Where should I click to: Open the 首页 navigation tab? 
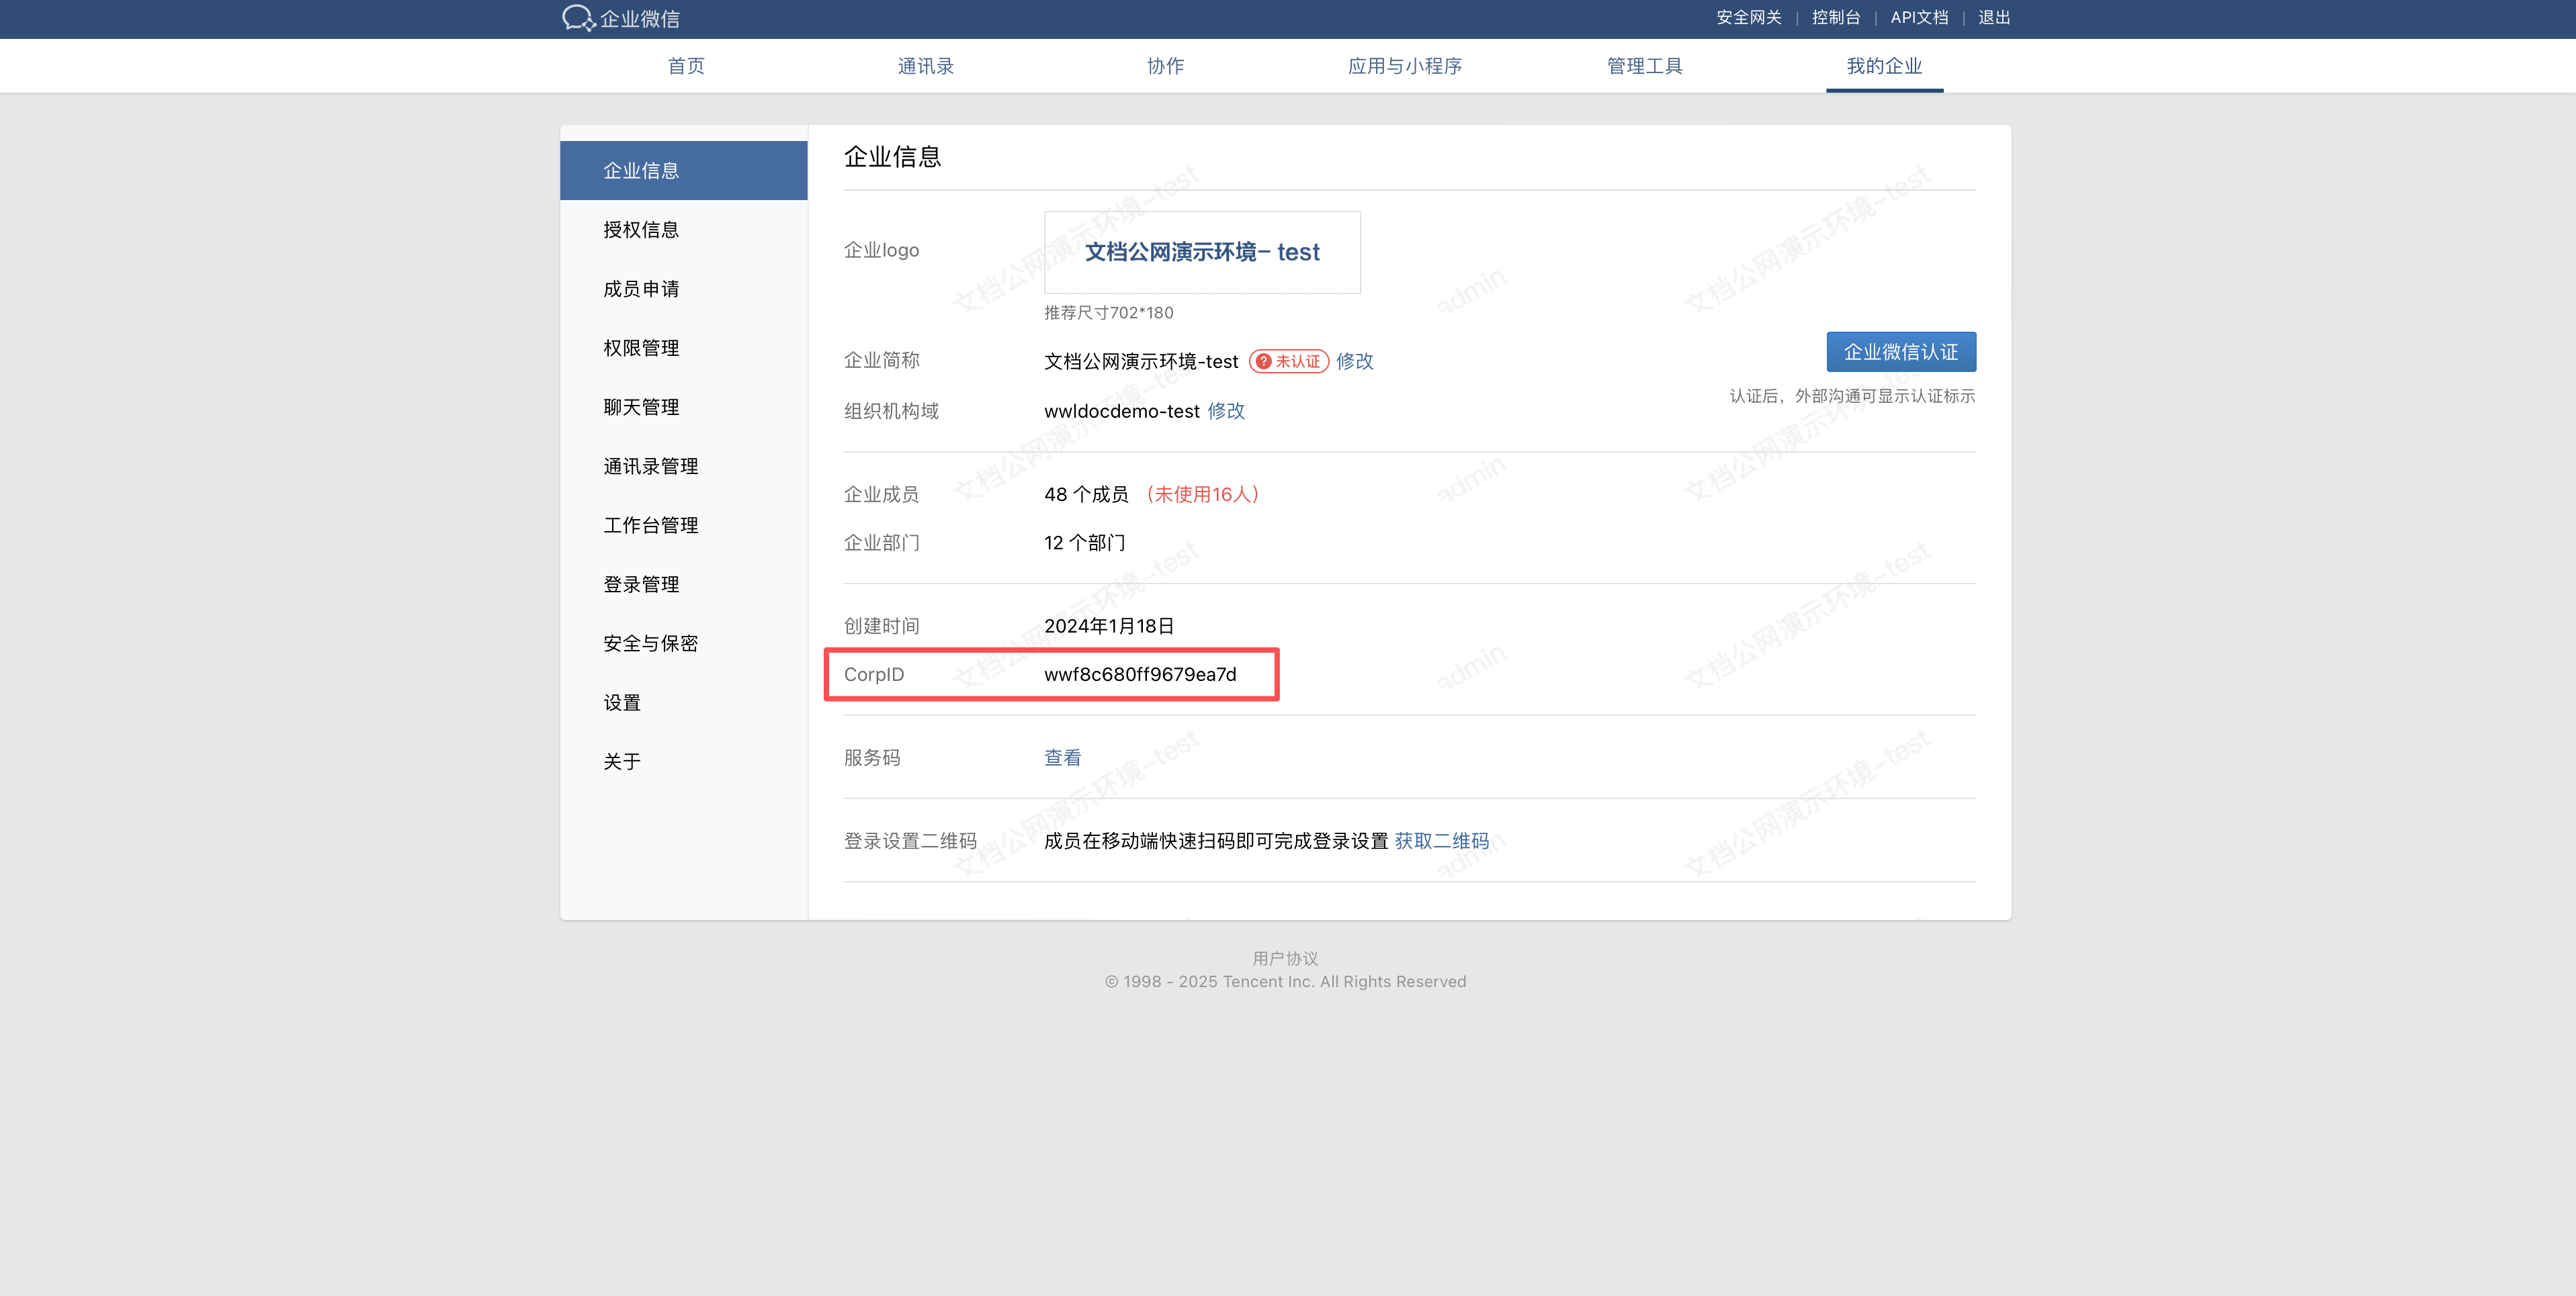pos(686,66)
